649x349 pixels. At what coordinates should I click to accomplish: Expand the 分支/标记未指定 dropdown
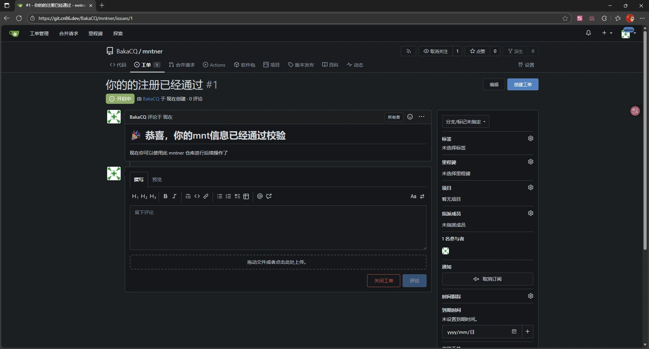click(x=465, y=122)
